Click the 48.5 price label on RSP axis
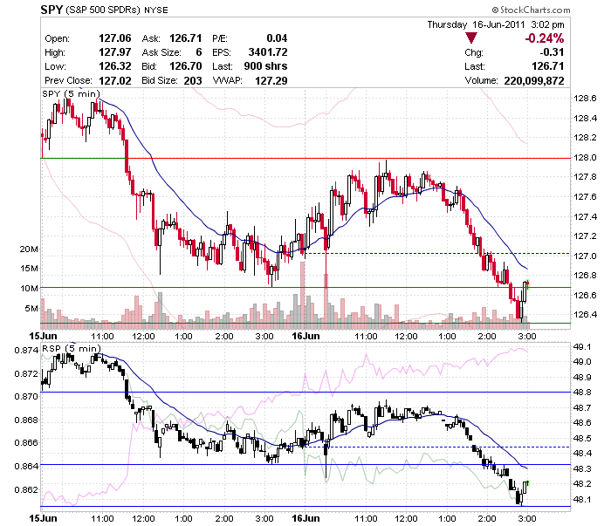This screenshot has height=526, width=611. tap(582, 439)
